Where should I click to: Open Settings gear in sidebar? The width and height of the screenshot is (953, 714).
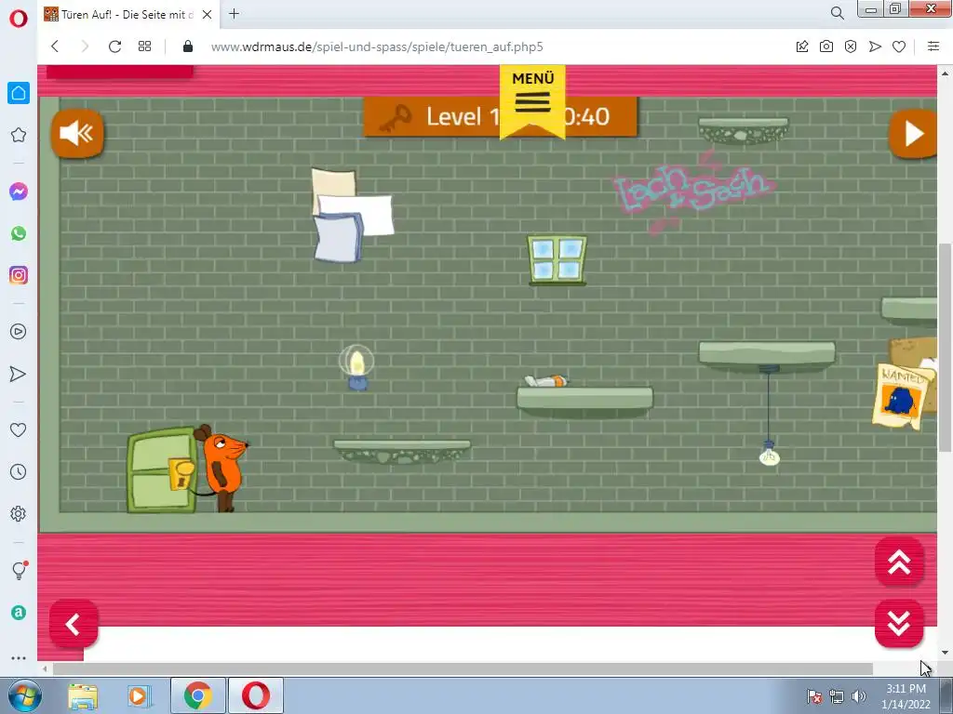19,513
